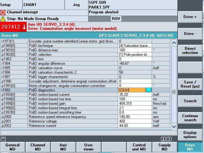Click Save / Reset (po) softkey
The image size is (204, 153).
click(x=190, y=84)
